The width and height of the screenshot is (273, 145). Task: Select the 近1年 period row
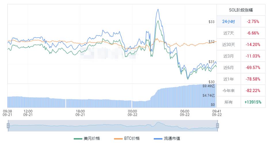tap(229, 79)
